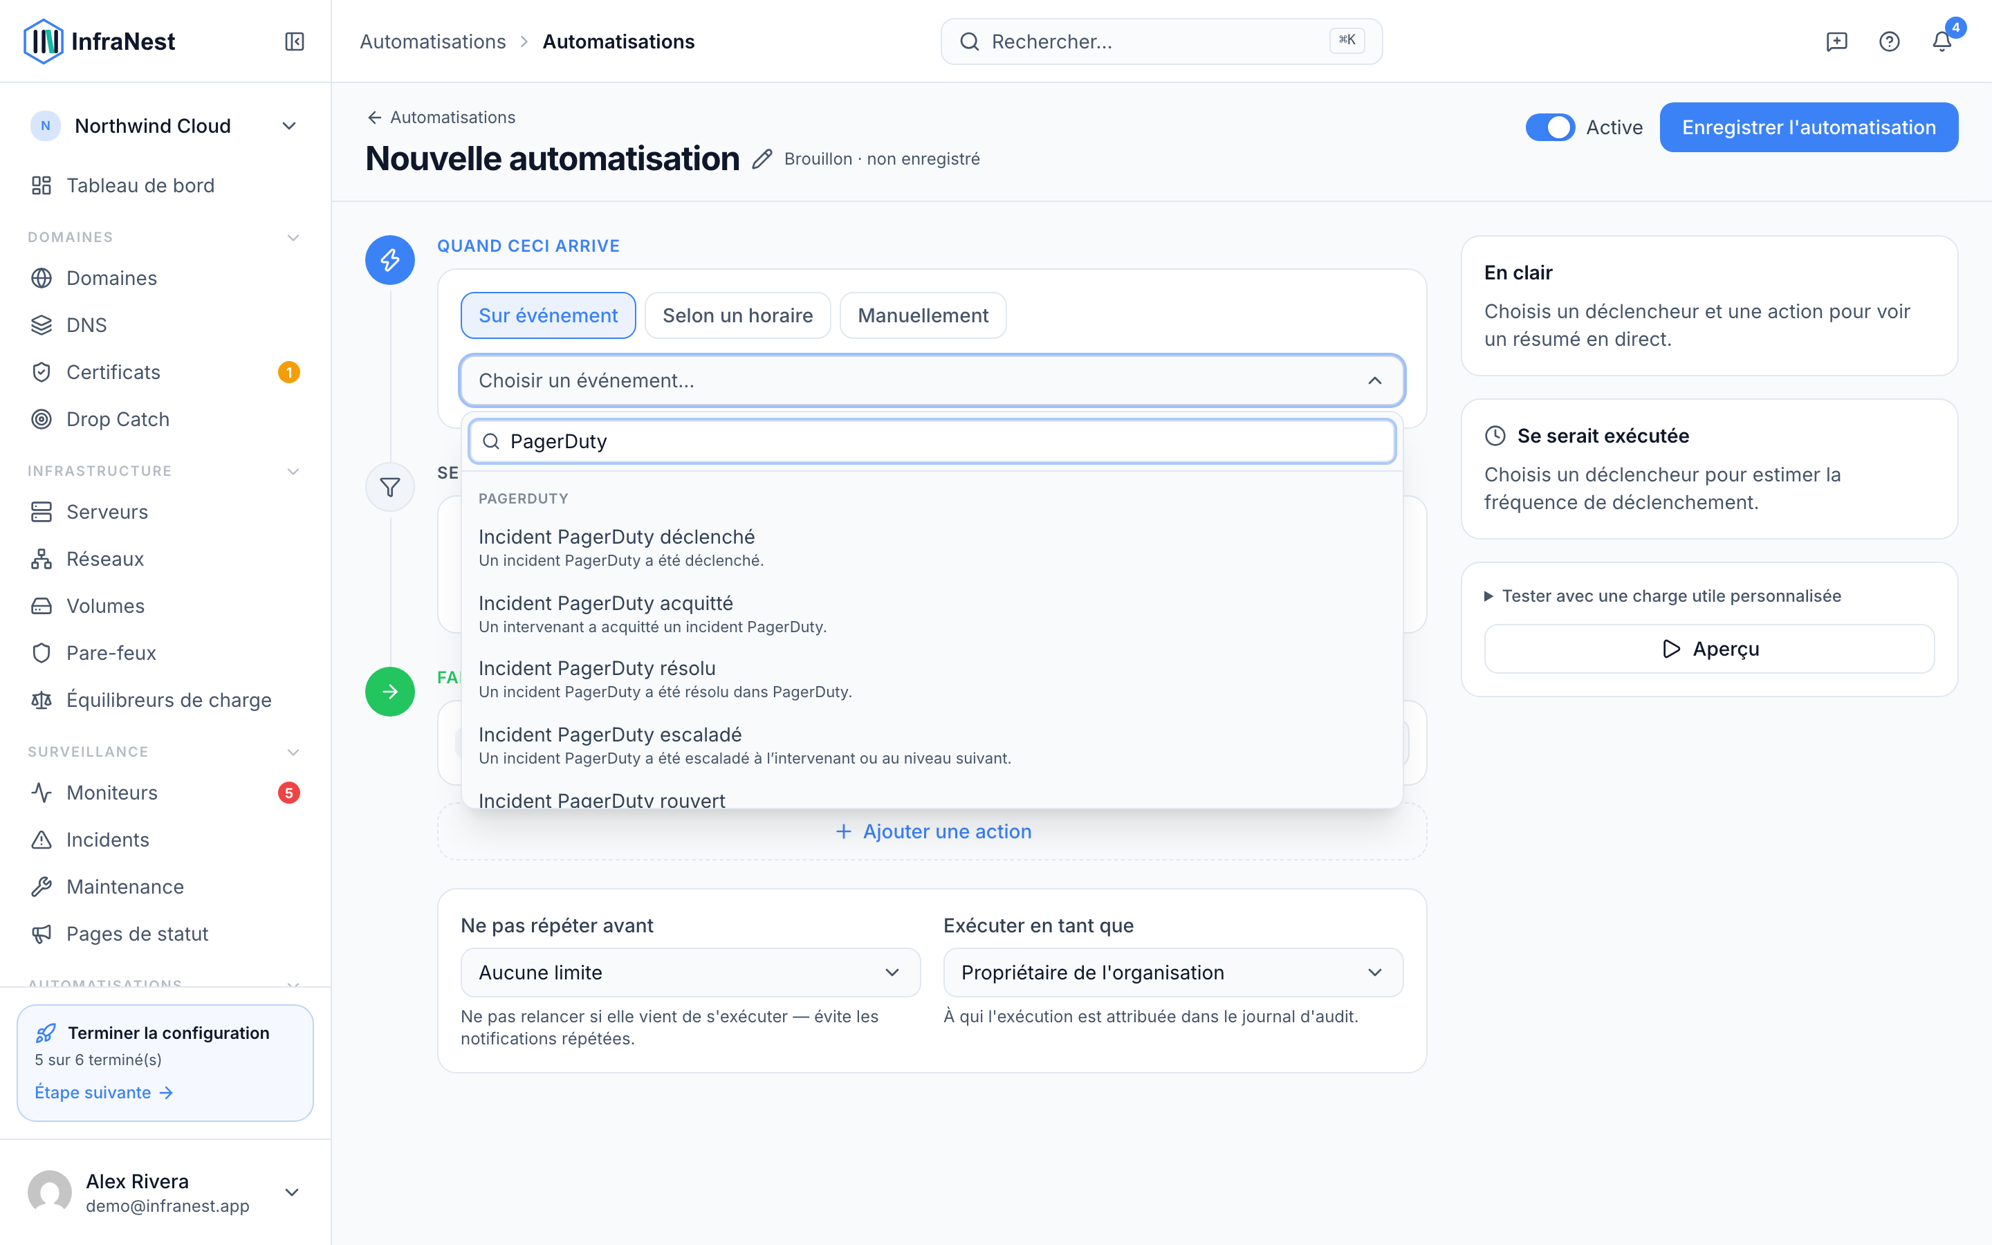Screen dimensions: 1992x1245
Task: Open the help question mark icon
Action: 1889,41
